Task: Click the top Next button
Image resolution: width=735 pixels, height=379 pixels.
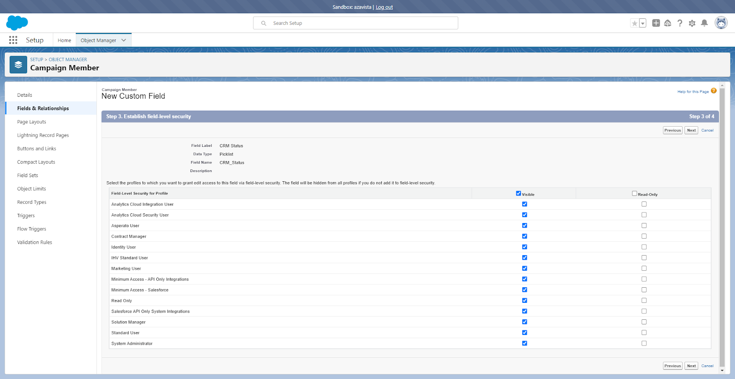Action: click(691, 130)
